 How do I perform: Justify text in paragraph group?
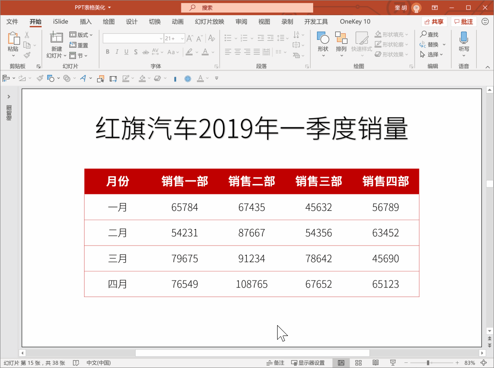257,52
